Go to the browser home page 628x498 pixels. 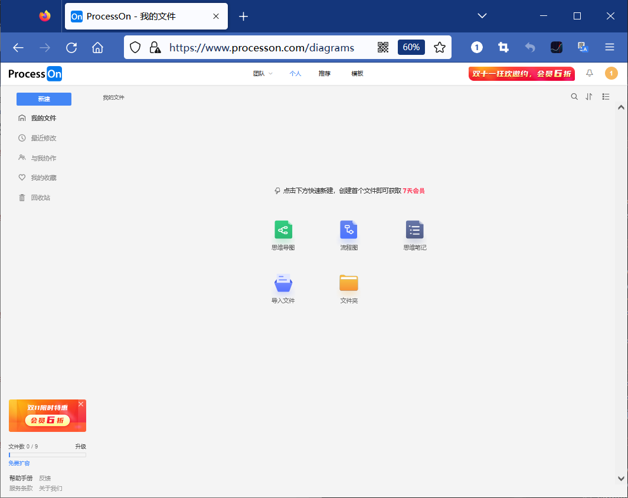coord(98,48)
